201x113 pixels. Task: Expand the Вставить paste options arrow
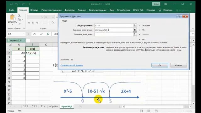click(x=13, y=24)
